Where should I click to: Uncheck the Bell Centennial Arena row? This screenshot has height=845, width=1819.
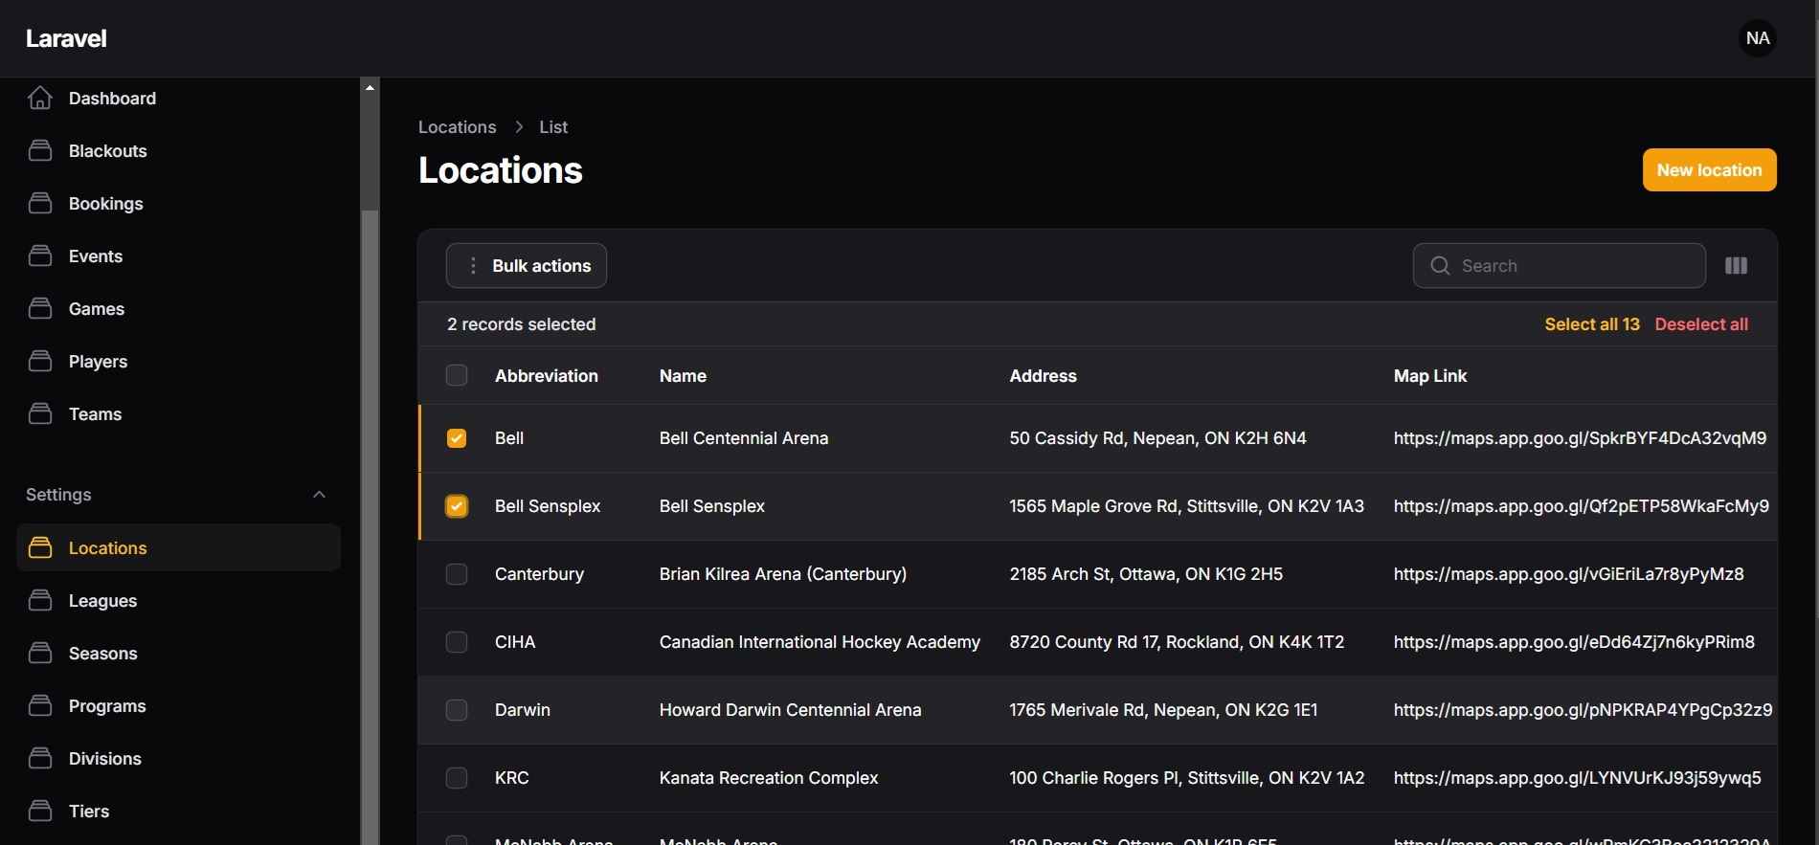(457, 438)
